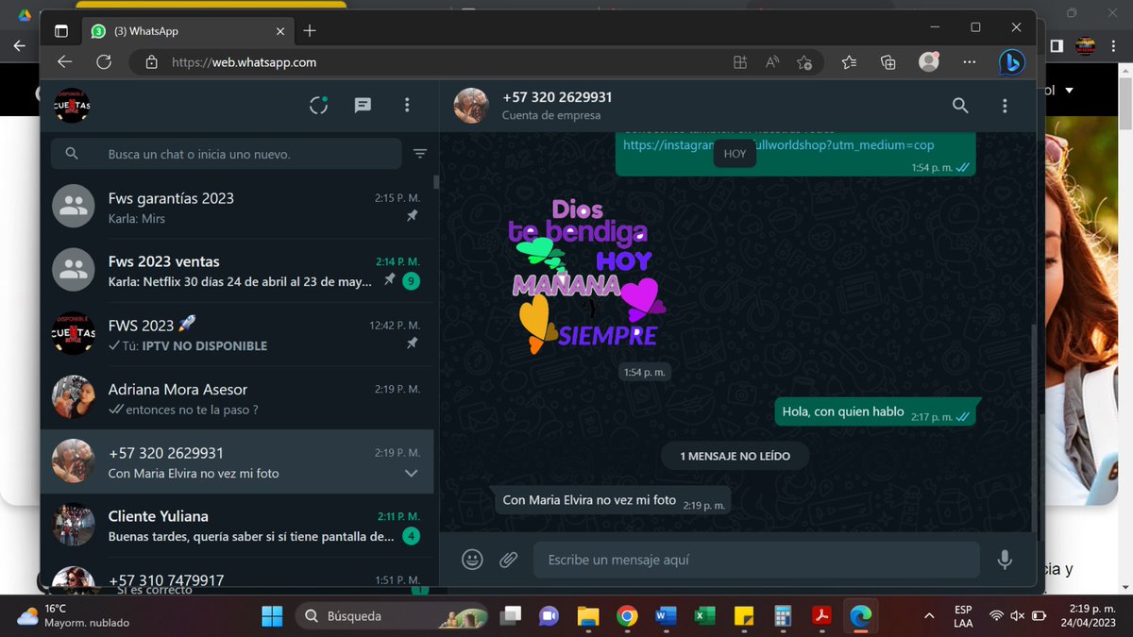Open the Edge apps grid icon in address bar

(740, 62)
